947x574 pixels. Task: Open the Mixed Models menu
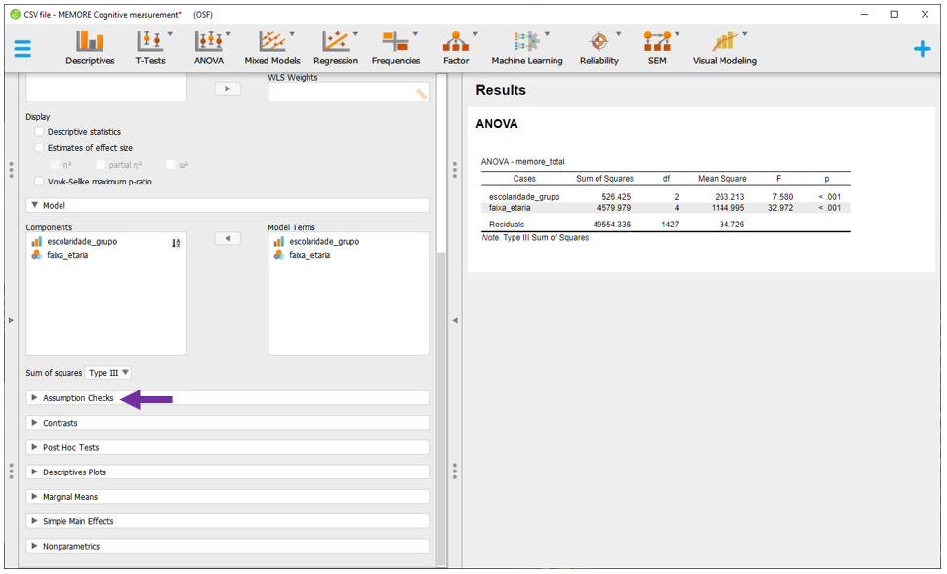point(271,48)
